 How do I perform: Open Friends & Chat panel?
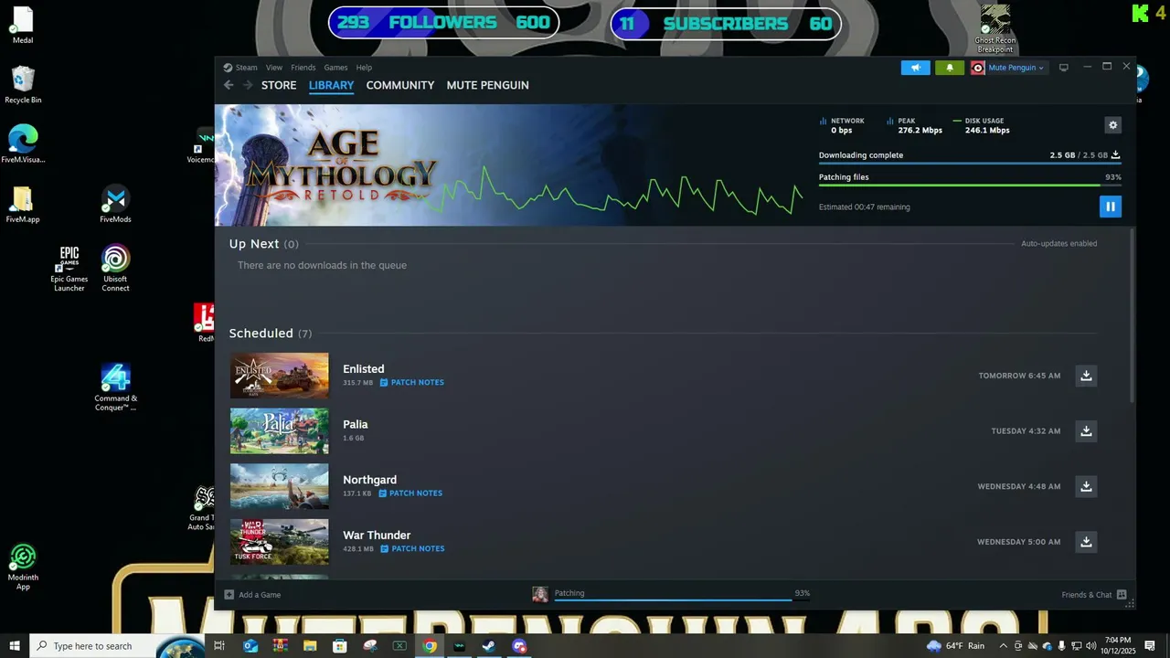(x=1093, y=595)
